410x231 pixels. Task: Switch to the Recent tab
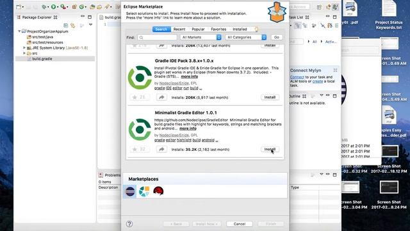coord(179,29)
